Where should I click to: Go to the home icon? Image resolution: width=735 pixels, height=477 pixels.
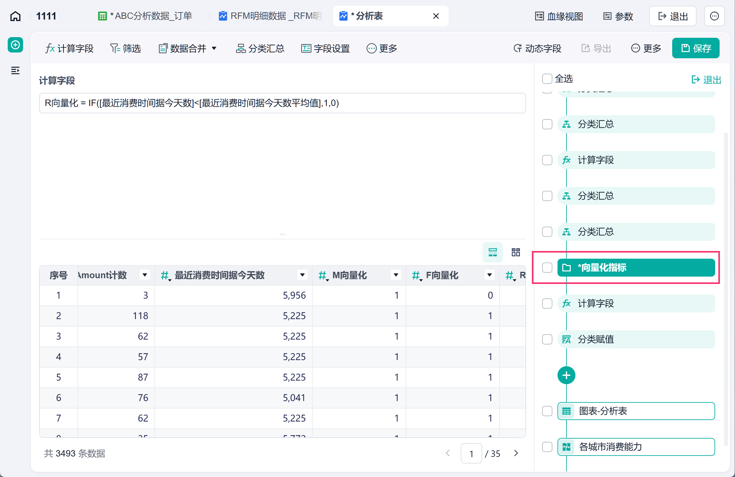click(15, 16)
